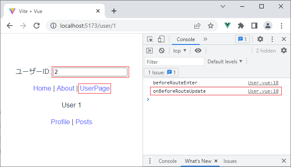Viewport: 291px width, 167px height.
Task: Close the bottom drawer
Action: [x=284, y=161]
